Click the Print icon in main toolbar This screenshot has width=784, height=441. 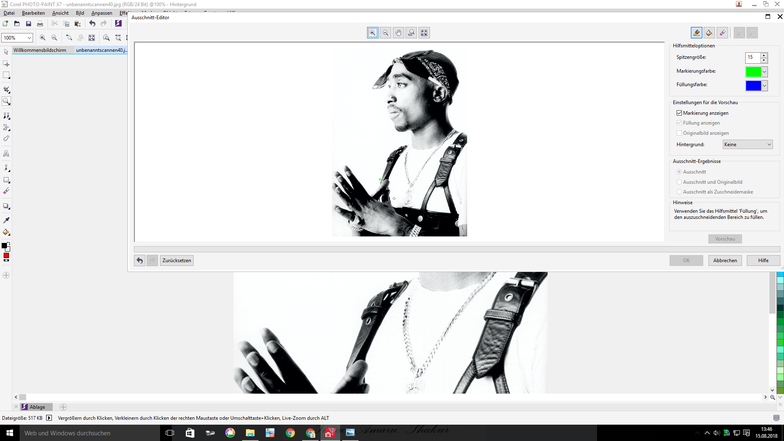[40, 24]
